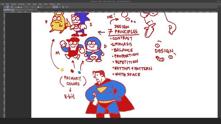Toggle the first highlighted snap-to-ruler icon

coord(54,7)
